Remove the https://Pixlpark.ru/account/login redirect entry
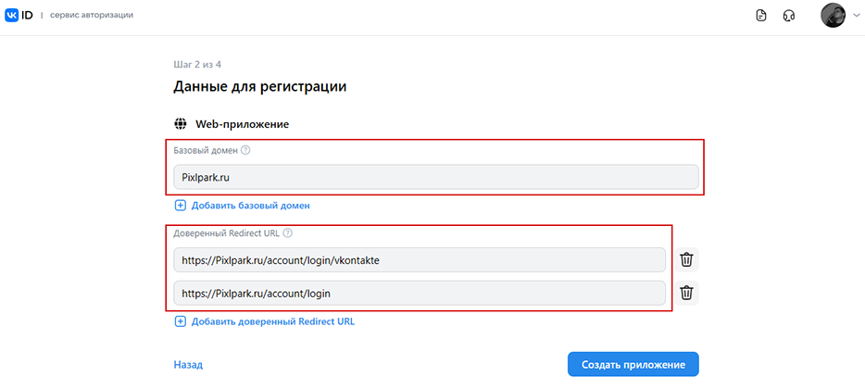The image size is (865, 389). (686, 294)
